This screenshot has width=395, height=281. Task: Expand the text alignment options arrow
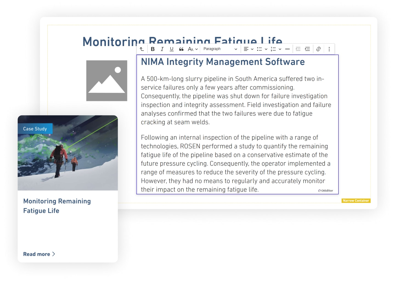pyautogui.click(x=252, y=49)
